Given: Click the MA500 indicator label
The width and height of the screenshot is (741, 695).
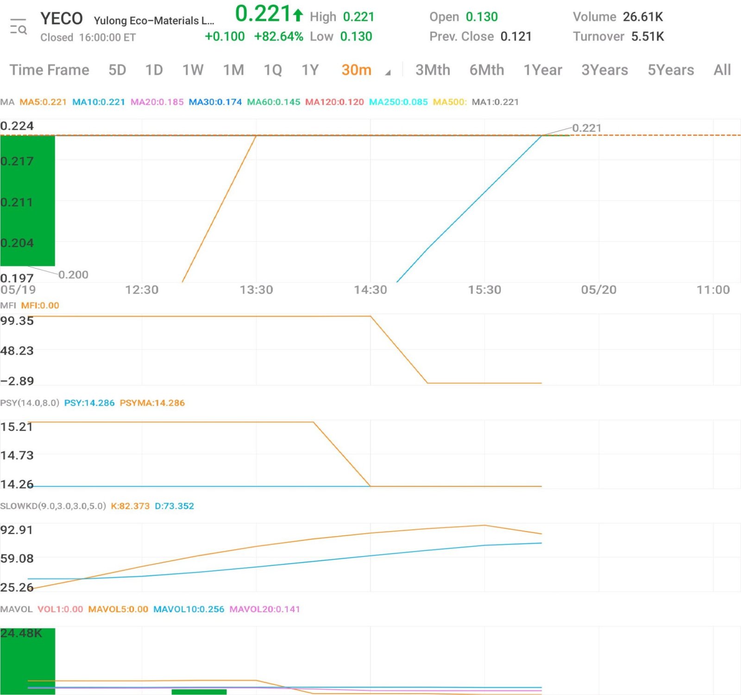Looking at the screenshot, I should pos(450,102).
